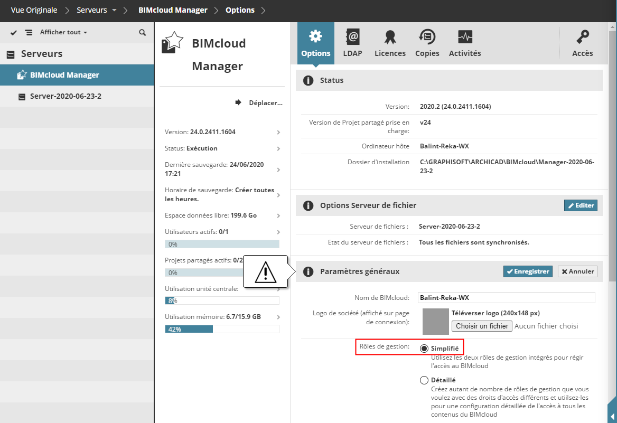Click the BIMcloud Manager star icon in tree
The width and height of the screenshot is (617, 423).
(22, 75)
